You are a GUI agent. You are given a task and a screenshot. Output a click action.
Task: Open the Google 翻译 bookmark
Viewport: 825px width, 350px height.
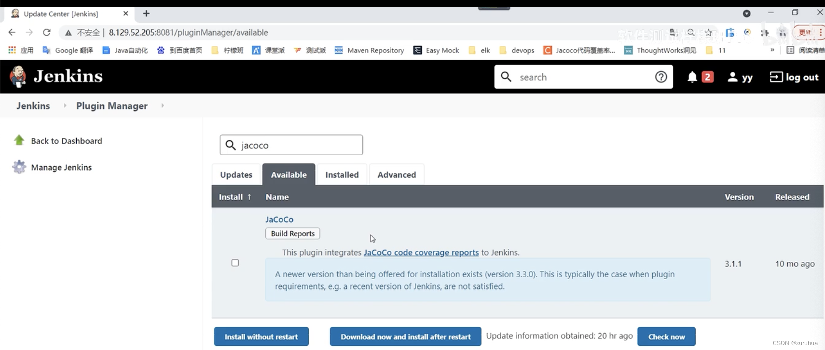68,50
